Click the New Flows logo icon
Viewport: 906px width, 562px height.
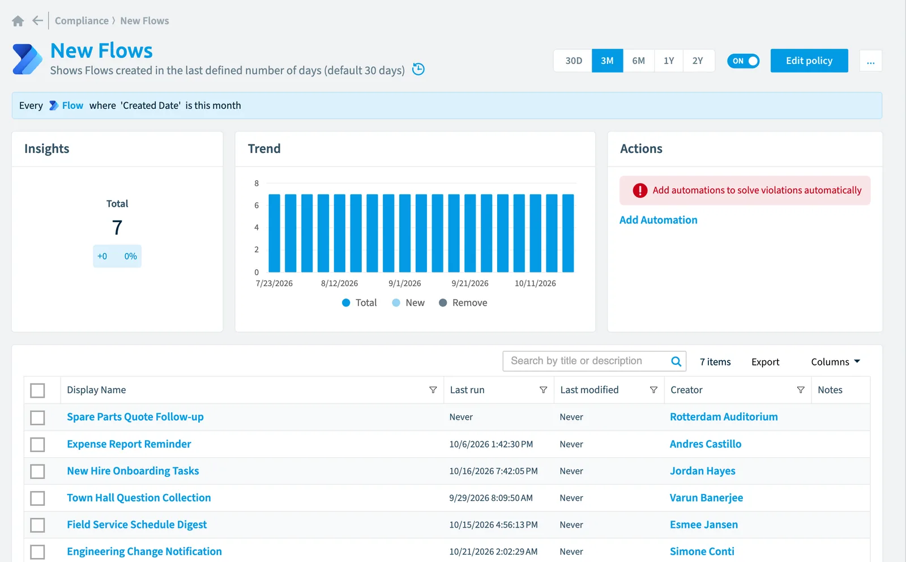(x=27, y=59)
